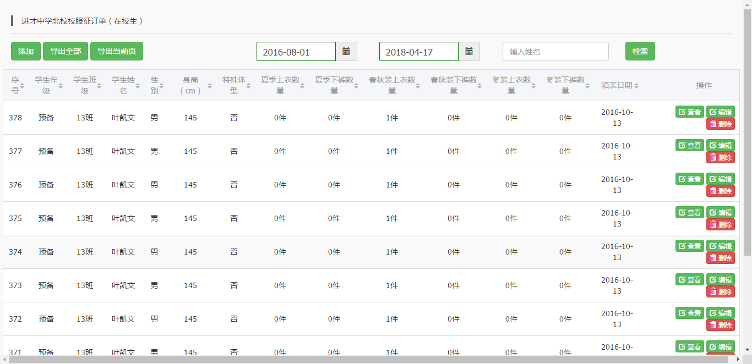Sort by 学生姓名 column header

tap(123, 85)
